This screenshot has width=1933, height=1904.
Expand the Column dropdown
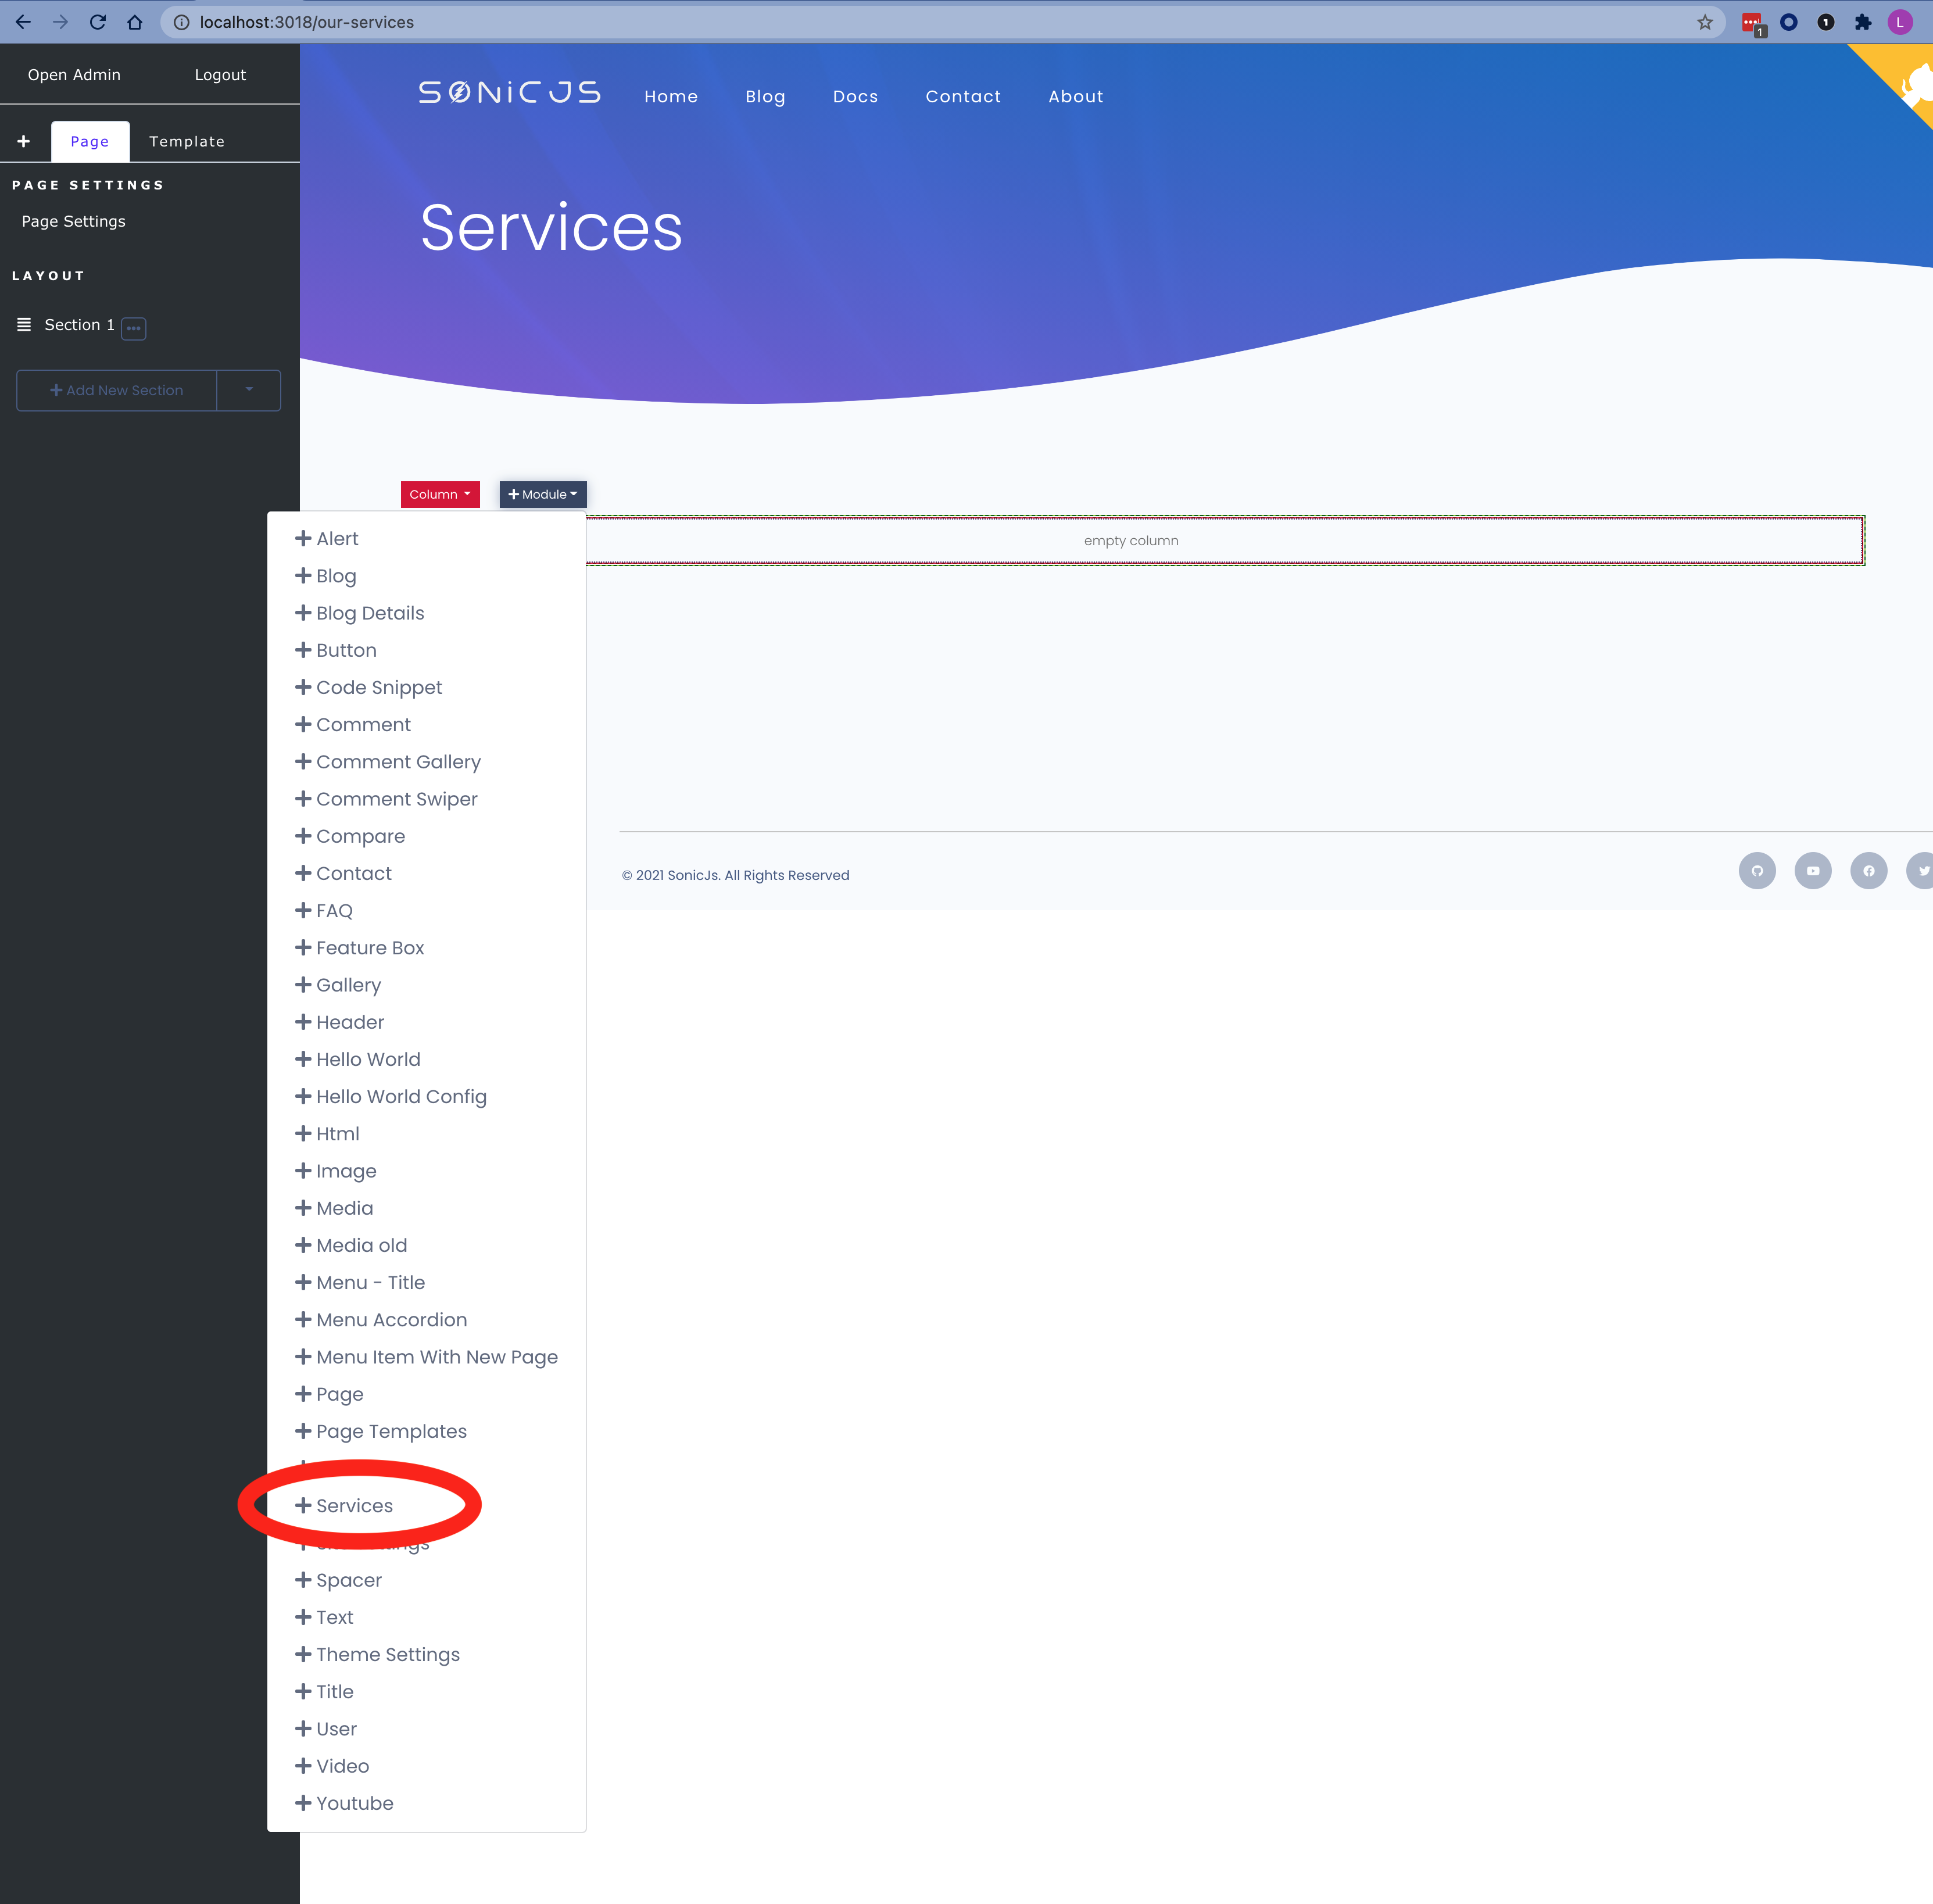click(x=440, y=494)
